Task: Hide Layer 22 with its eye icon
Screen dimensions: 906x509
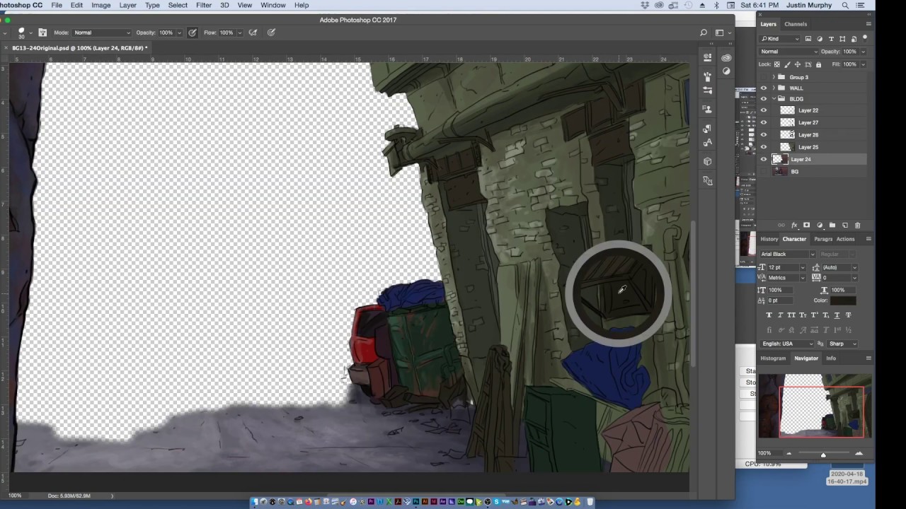Action: coord(763,110)
